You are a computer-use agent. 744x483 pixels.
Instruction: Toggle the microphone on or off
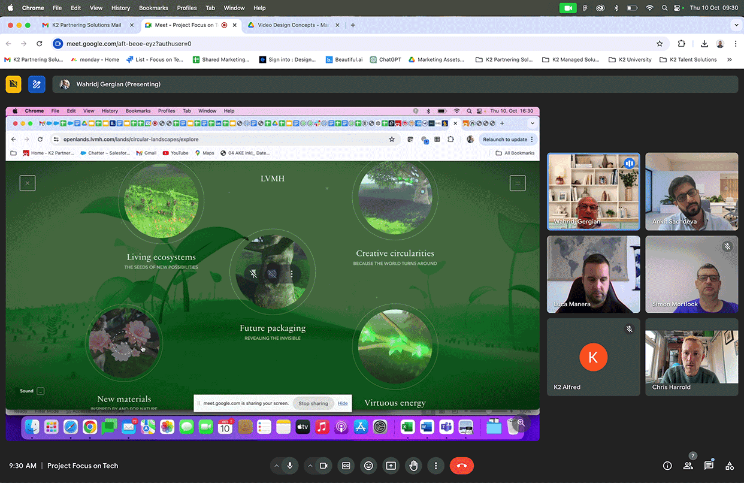point(291,466)
